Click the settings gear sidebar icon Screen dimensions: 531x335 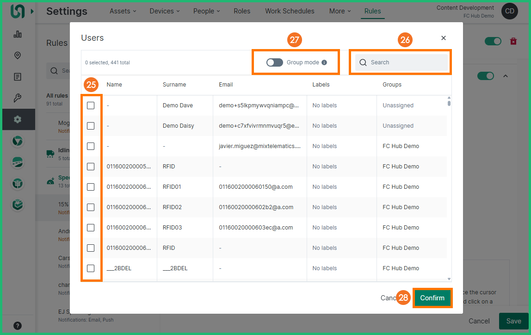(18, 119)
